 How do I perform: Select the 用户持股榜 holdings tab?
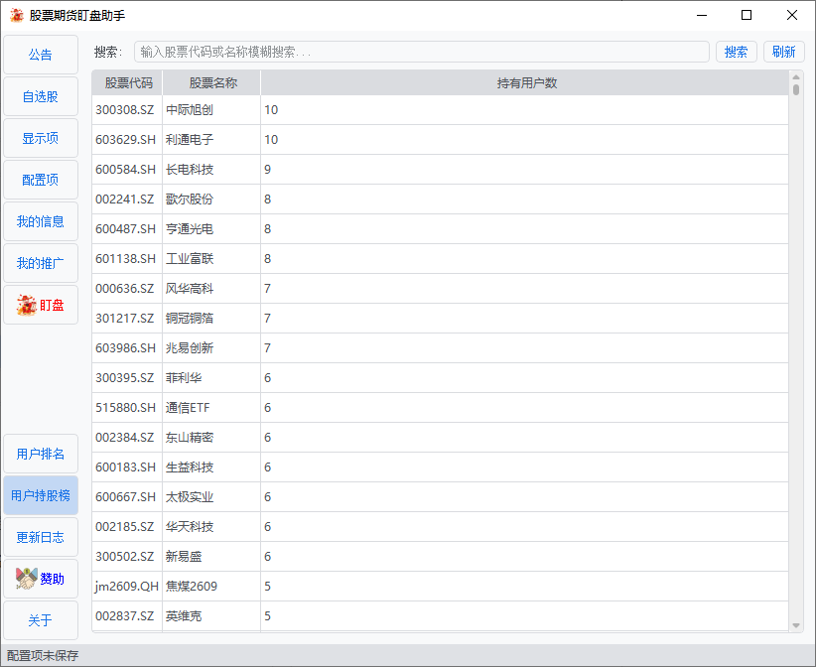pyautogui.click(x=41, y=495)
